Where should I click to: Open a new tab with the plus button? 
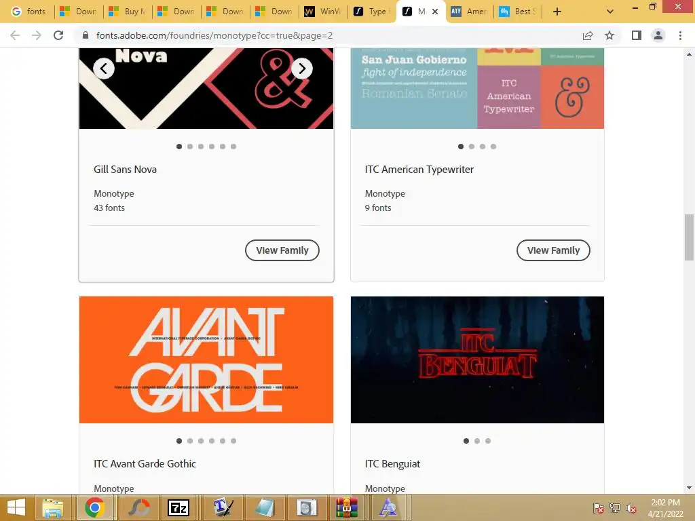[557, 12]
